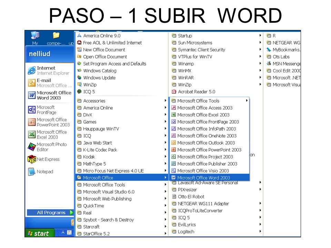Click the Word 2003 icon in pinned list
Image resolution: width=331 pixels, height=248 pixels.
(x=32, y=95)
